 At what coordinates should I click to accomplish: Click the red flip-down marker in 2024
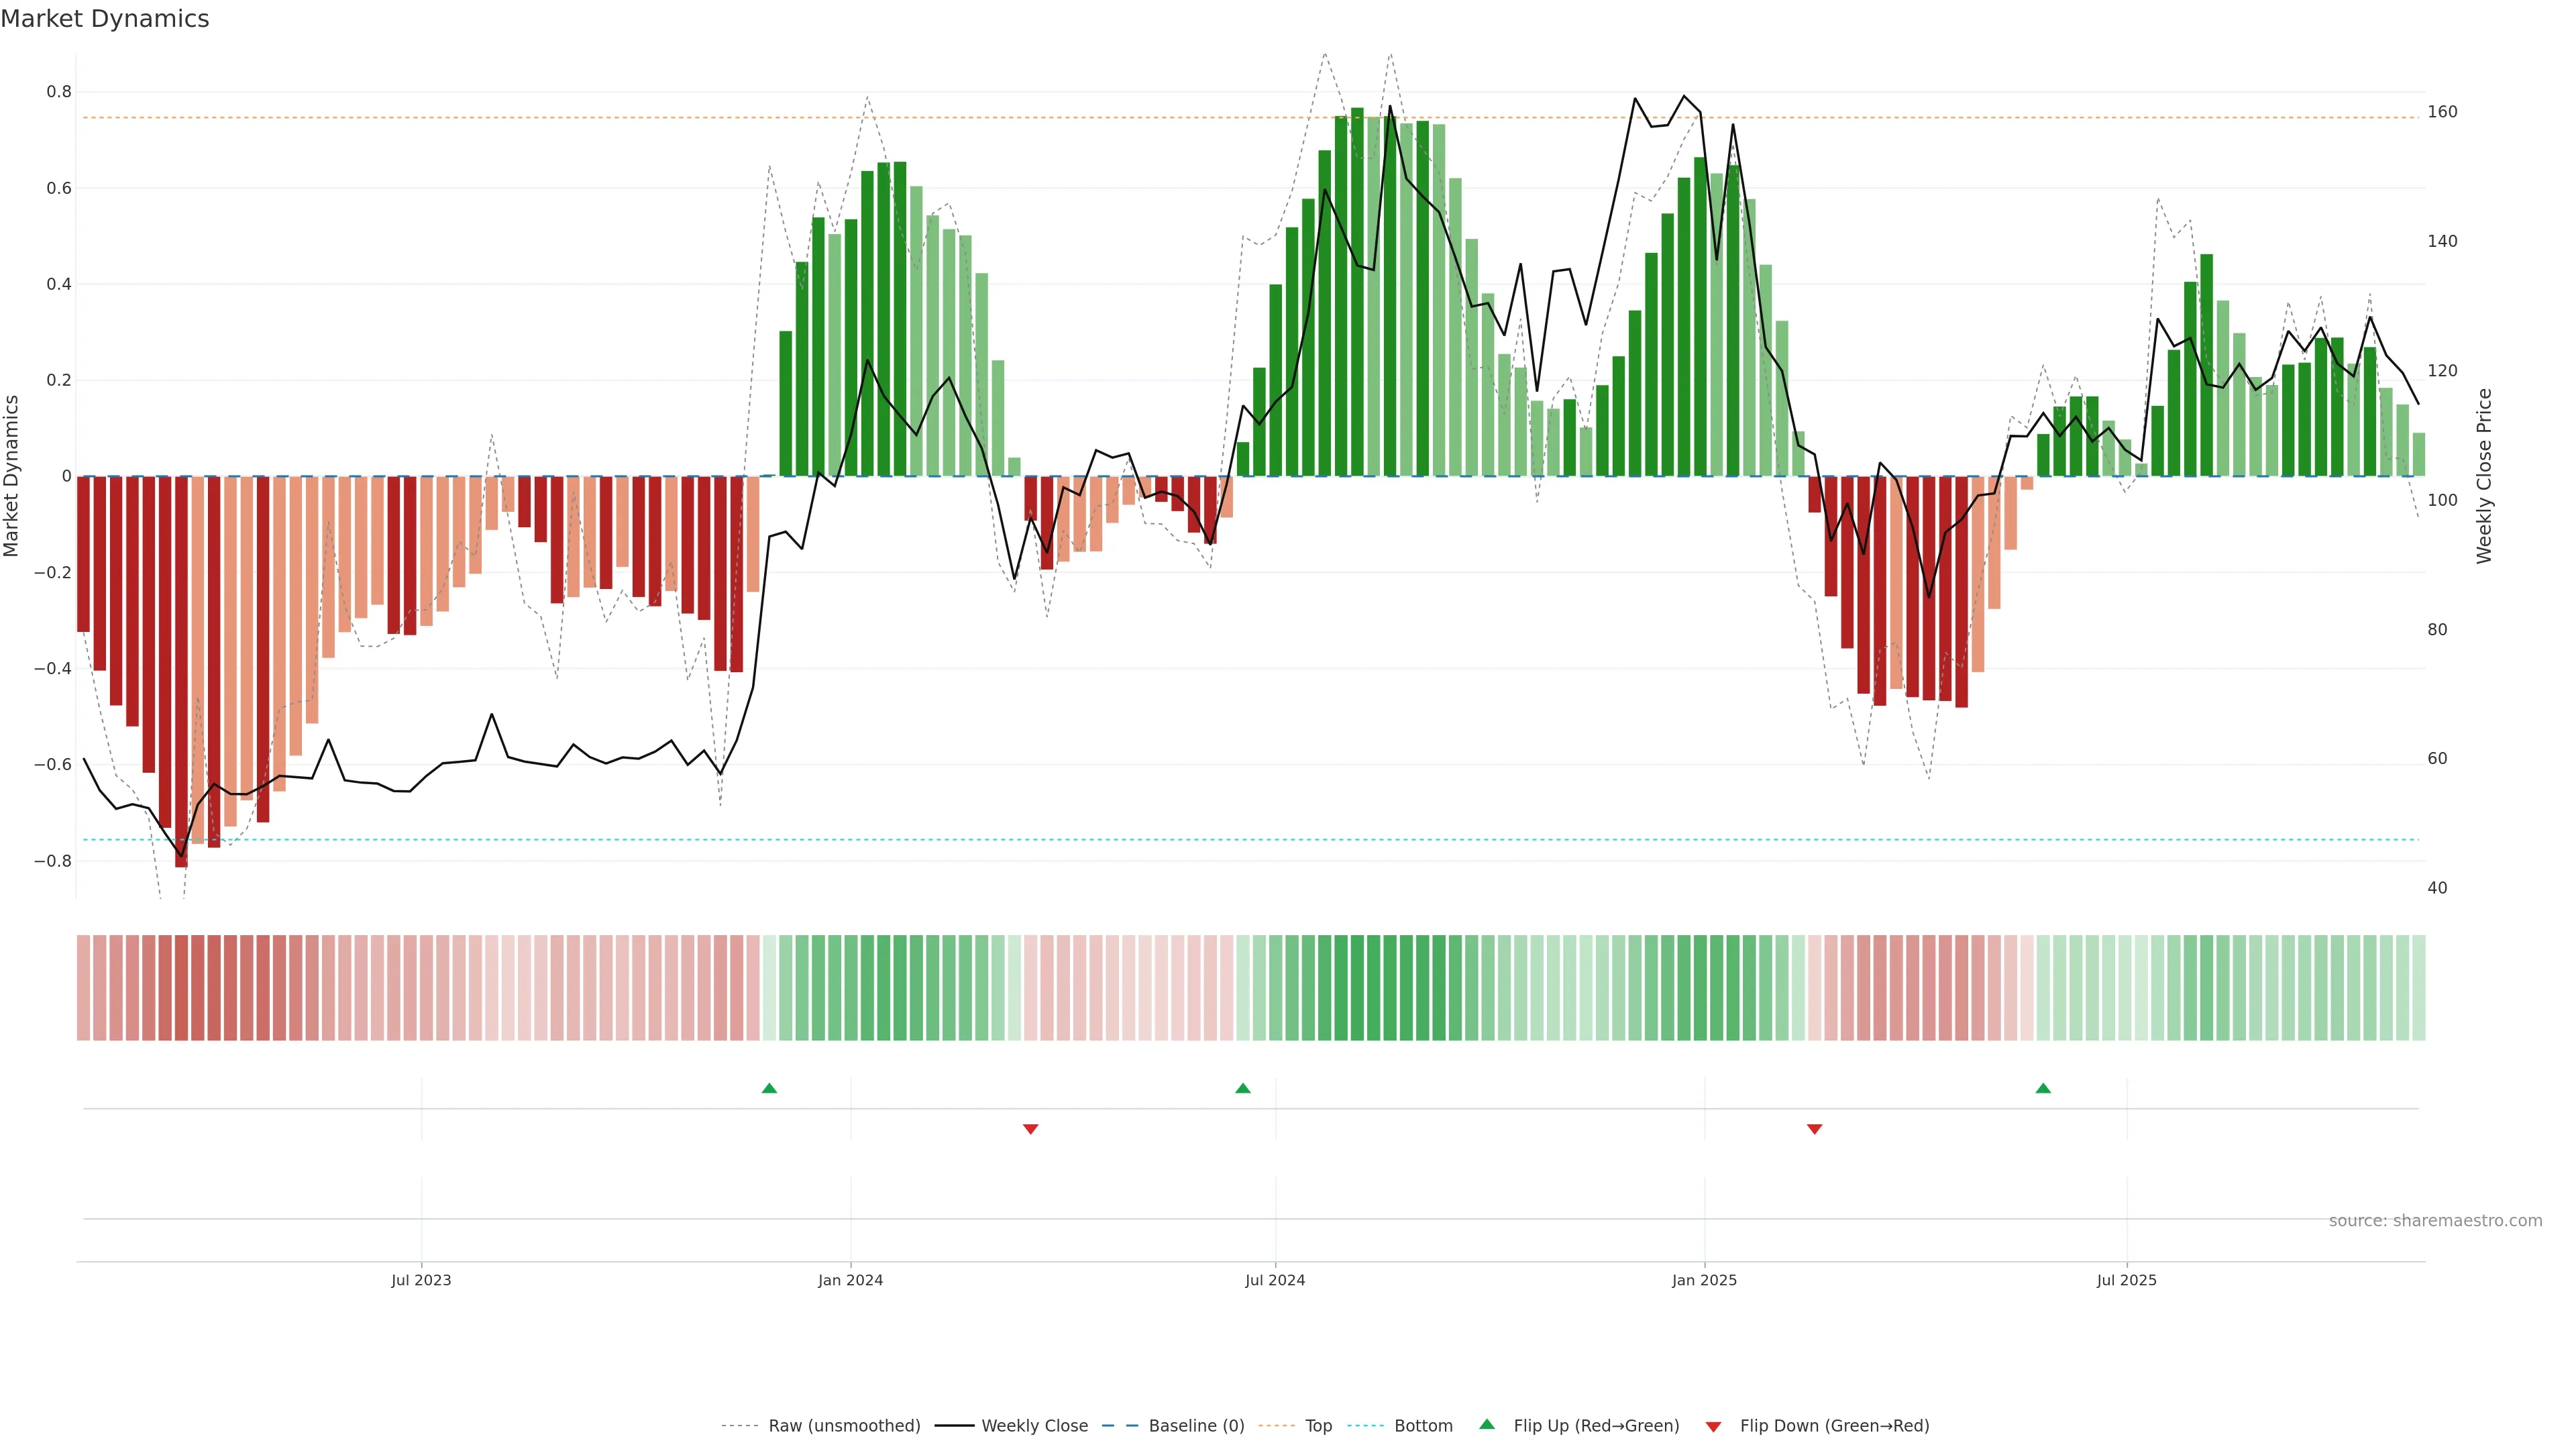tap(1030, 1129)
